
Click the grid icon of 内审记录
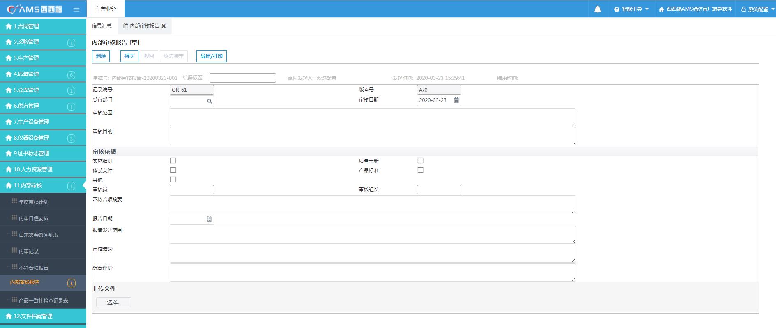click(14, 250)
